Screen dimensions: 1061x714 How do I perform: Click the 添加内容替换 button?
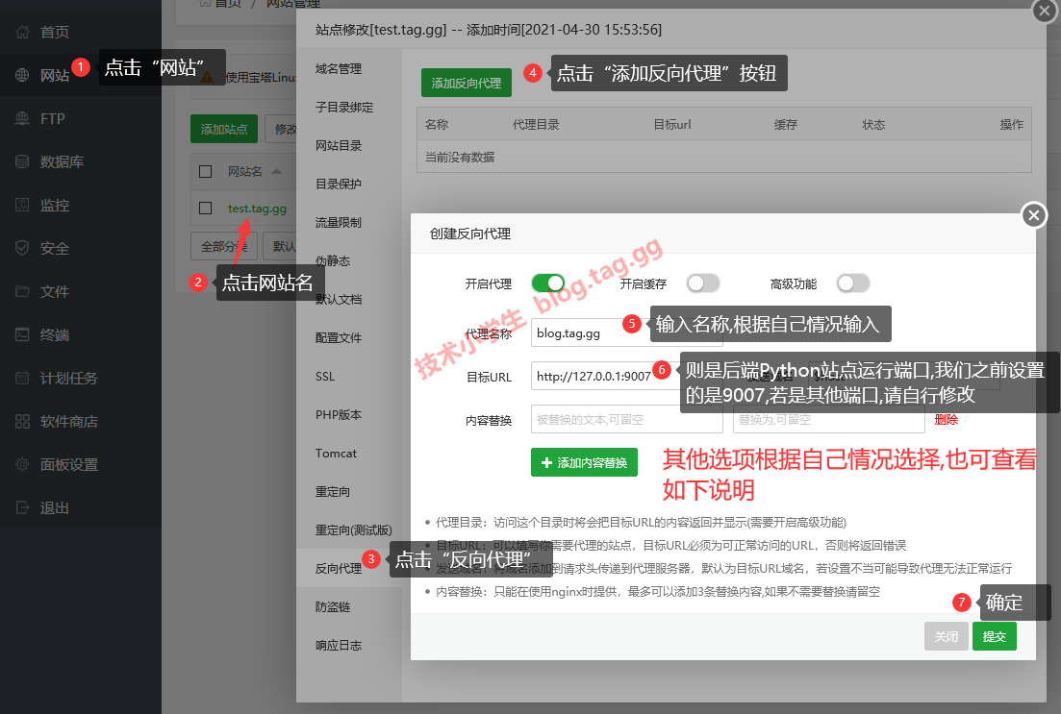tap(584, 462)
